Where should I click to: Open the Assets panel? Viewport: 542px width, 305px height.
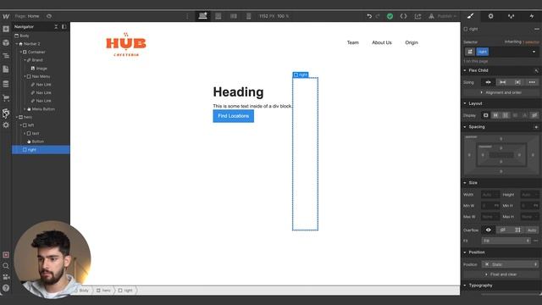click(x=6, y=112)
